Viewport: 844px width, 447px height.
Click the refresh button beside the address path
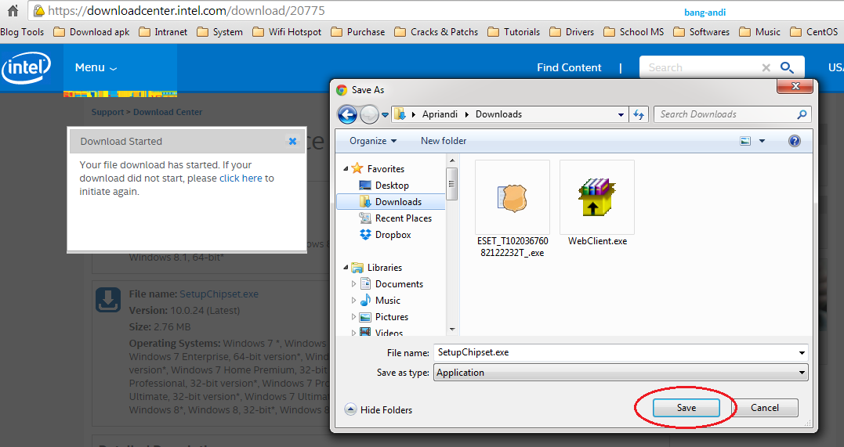639,114
